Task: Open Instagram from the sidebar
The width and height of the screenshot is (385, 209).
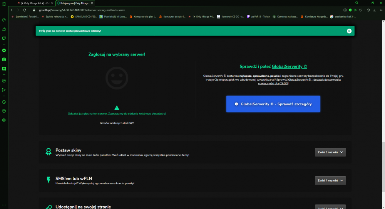Action: (x=4, y=59)
